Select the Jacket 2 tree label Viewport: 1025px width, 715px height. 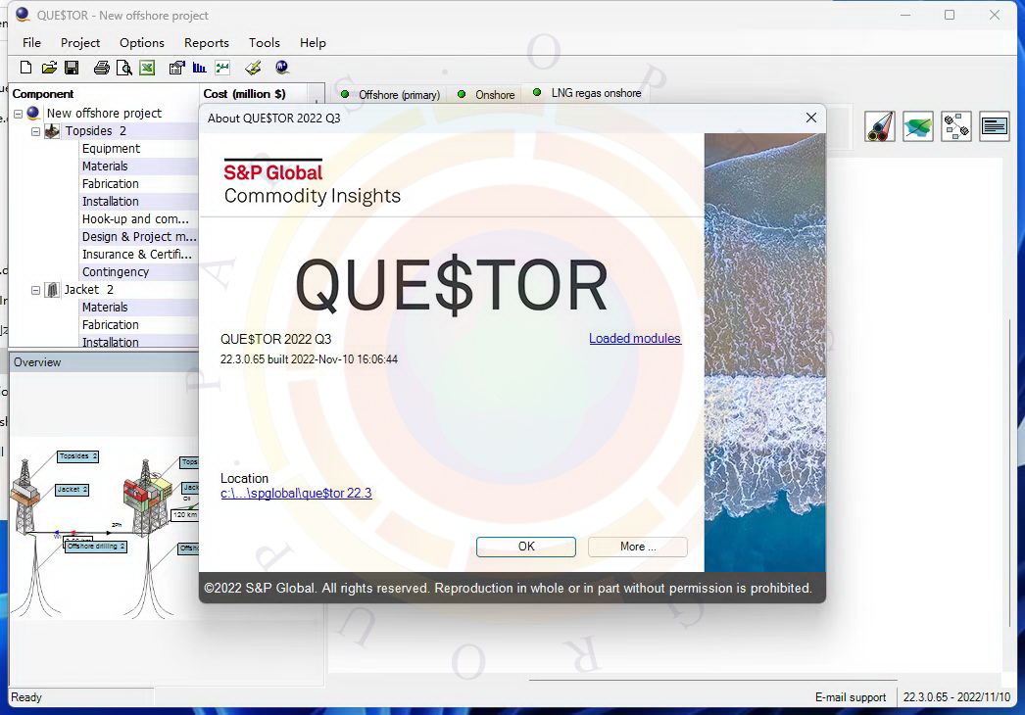point(89,290)
